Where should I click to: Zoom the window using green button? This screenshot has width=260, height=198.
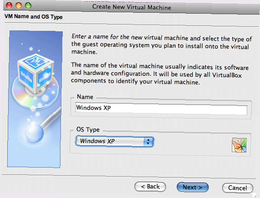coord(28,5)
